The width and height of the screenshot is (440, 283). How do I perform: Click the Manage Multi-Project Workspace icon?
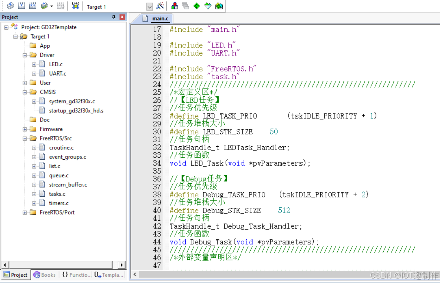(x=185, y=6)
